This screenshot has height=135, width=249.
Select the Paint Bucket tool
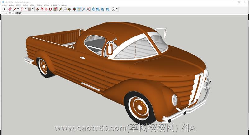(69, 9)
